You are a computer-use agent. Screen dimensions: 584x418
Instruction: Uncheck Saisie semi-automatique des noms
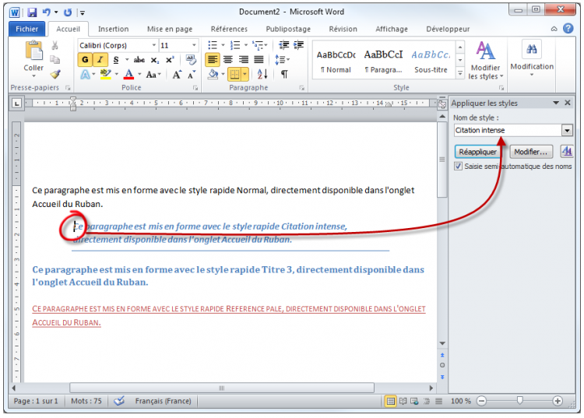coord(459,166)
